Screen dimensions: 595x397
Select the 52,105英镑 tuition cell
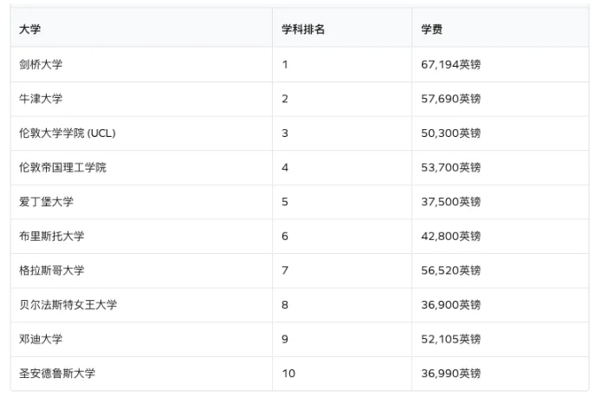(x=450, y=339)
